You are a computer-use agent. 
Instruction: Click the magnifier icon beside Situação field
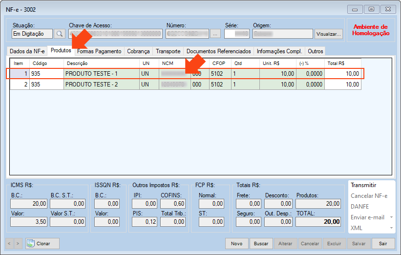coord(60,34)
